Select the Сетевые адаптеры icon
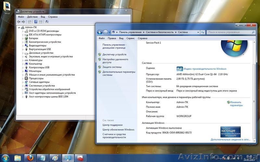 click(26, 82)
